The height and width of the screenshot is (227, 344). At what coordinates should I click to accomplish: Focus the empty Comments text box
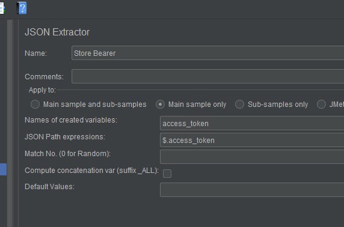[207, 76]
